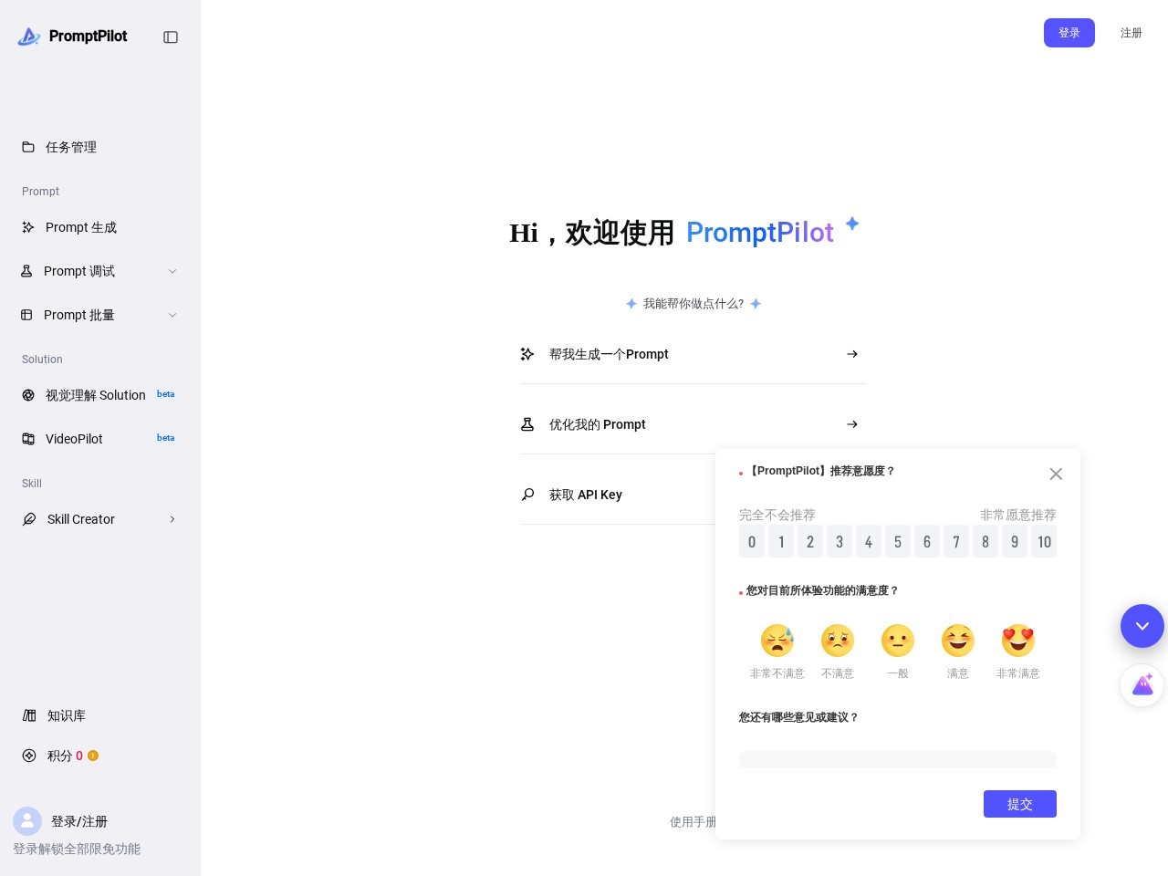Rate recommendation score 10

1044,542
